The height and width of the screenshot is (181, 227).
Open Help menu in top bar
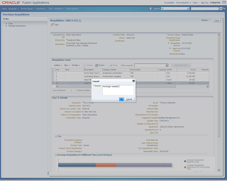[x=195, y=2]
